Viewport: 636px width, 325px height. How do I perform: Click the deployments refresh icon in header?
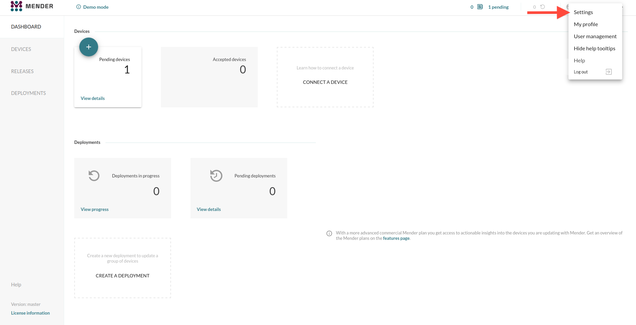tap(542, 7)
